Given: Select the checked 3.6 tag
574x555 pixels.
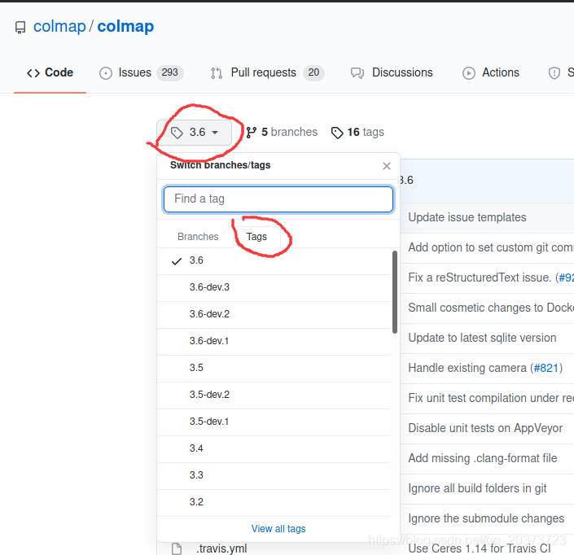Looking at the screenshot, I should tap(274, 261).
